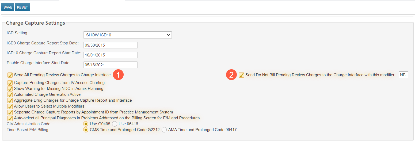
Task: Uncheck Show Warning for Missing NDC
Action: [x=10, y=89]
